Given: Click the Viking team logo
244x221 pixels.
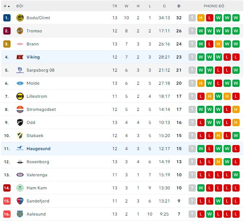Looking at the screenshot, I should (x=20, y=57).
